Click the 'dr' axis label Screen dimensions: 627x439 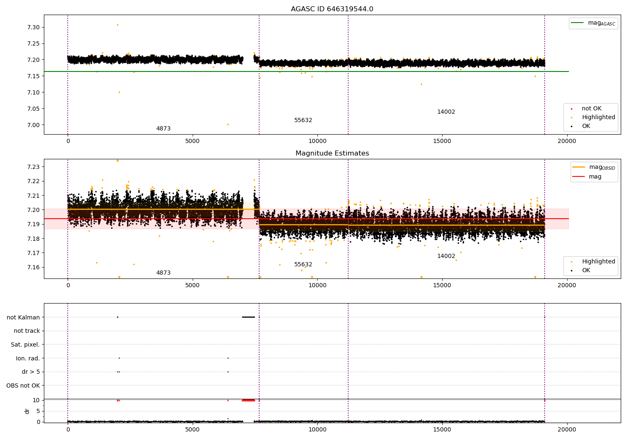click(x=27, y=411)
